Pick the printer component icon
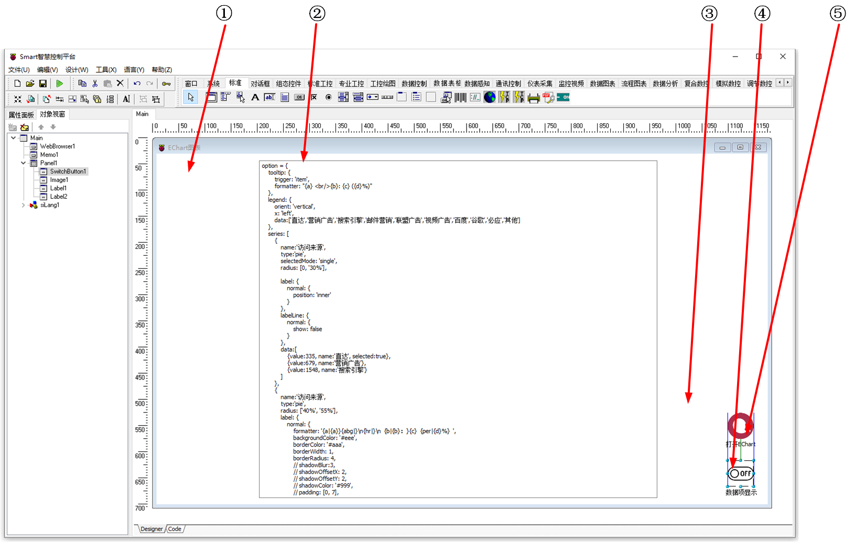 point(534,97)
